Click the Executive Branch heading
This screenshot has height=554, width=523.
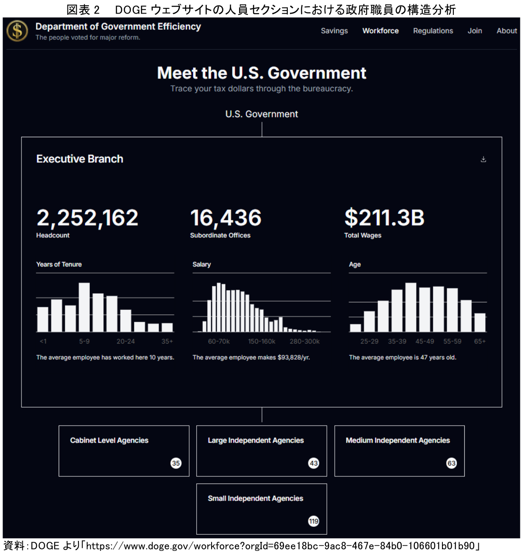tap(80, 159)
